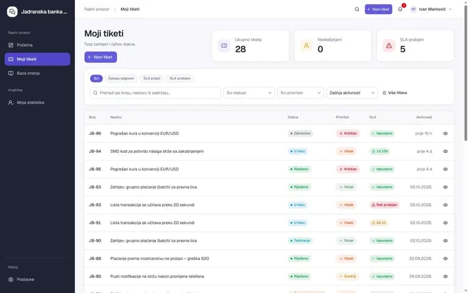This screenshot has width=468, height=293.
Task: Click the Radni prostor breadcrumb link
Action: click(97, 9)
